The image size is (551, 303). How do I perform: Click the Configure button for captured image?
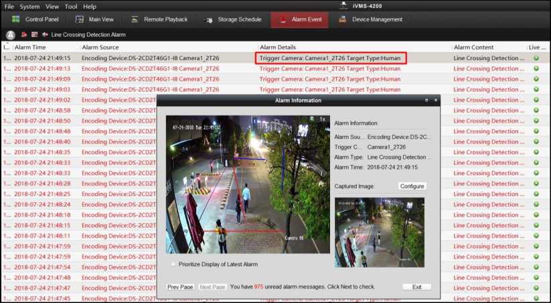click(412, 186)
